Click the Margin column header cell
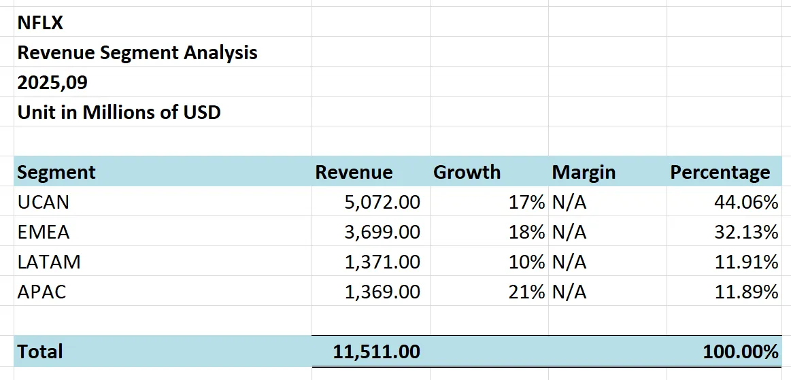 (x=584, y=172)
